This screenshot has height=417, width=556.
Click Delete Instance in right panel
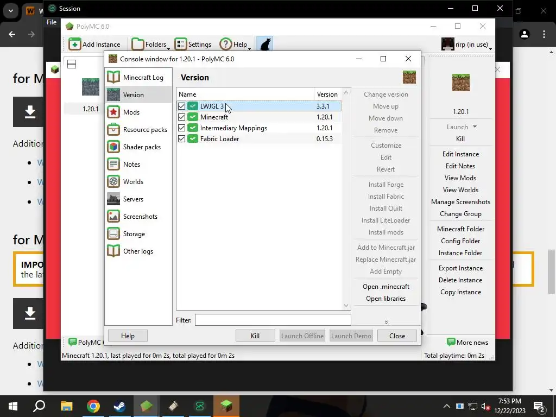460,280
